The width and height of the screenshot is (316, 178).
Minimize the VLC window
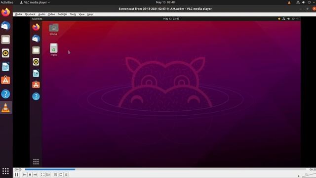301,9
